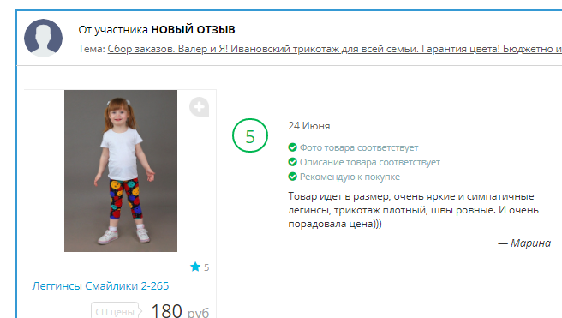Click the Рекомендую к покупке label
Image resolution: width=562 pixels, height=318 pixels.
coord(350,177)
